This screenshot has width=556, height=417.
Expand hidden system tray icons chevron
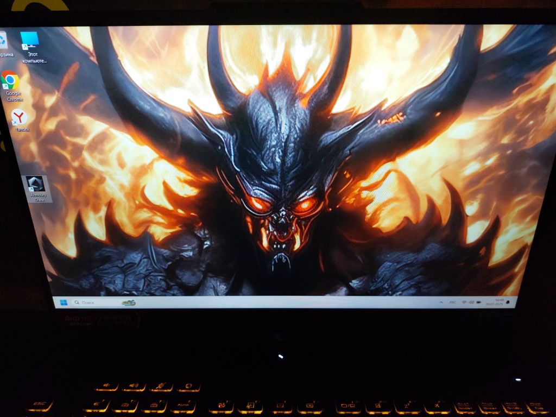tap(440, 301)
